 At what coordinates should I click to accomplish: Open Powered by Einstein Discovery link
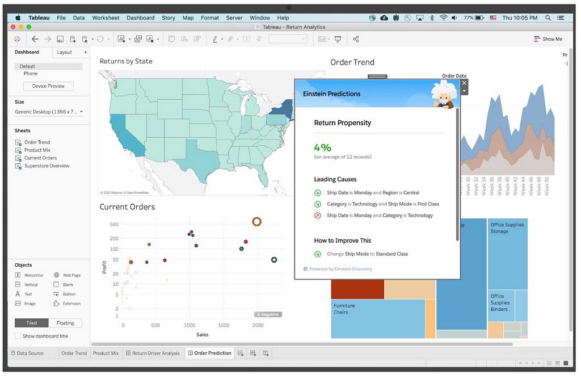[x=340, y=269]
